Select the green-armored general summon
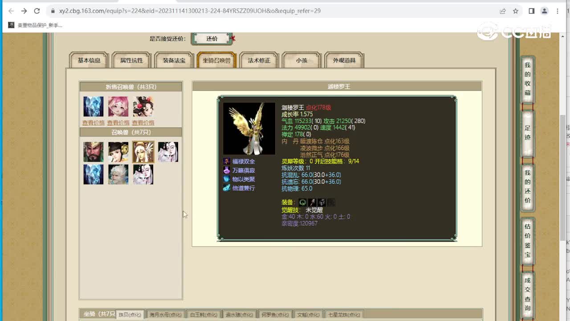This screenshot has width=570, height=321. click(94, 152)
